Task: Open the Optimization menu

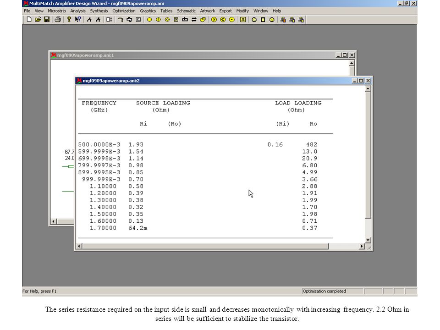Action: click(x=124, y=11)
